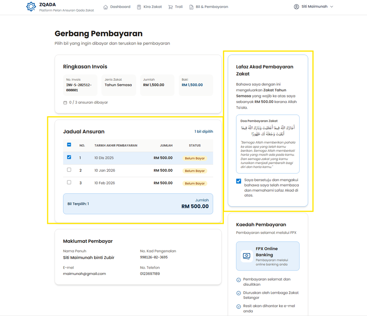Viewport: 367px width, 316px height.
Task: Click the '10 Feb 2026' due date
Action: (x=105, y=183)
